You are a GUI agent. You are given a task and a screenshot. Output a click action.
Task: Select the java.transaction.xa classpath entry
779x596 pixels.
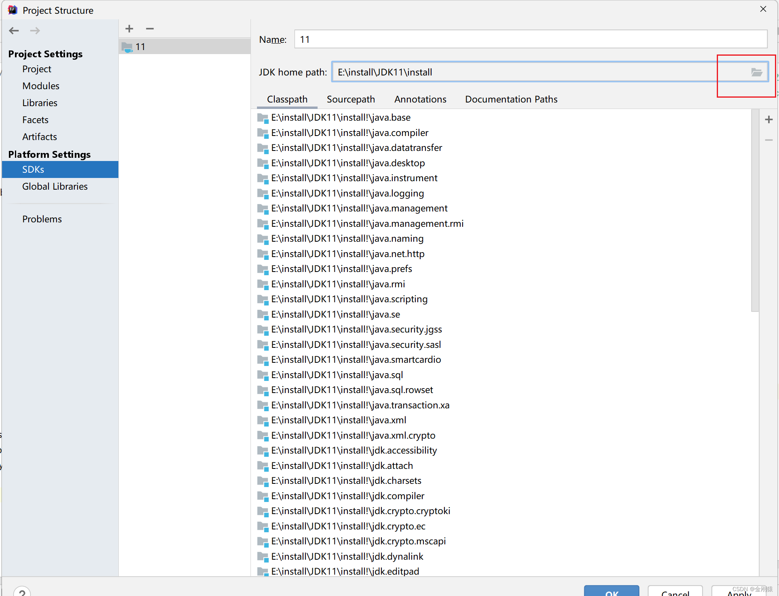[x=503, y=405]
